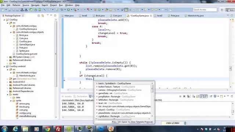Click the Run External Tools icon
Viewport: 235px width, 132px height.
[x=75, y=10]
